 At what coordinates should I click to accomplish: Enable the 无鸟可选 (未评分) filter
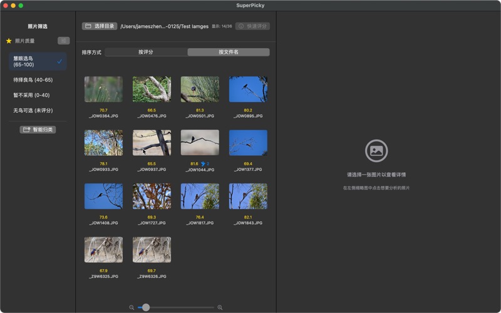[x=33, y=110]
